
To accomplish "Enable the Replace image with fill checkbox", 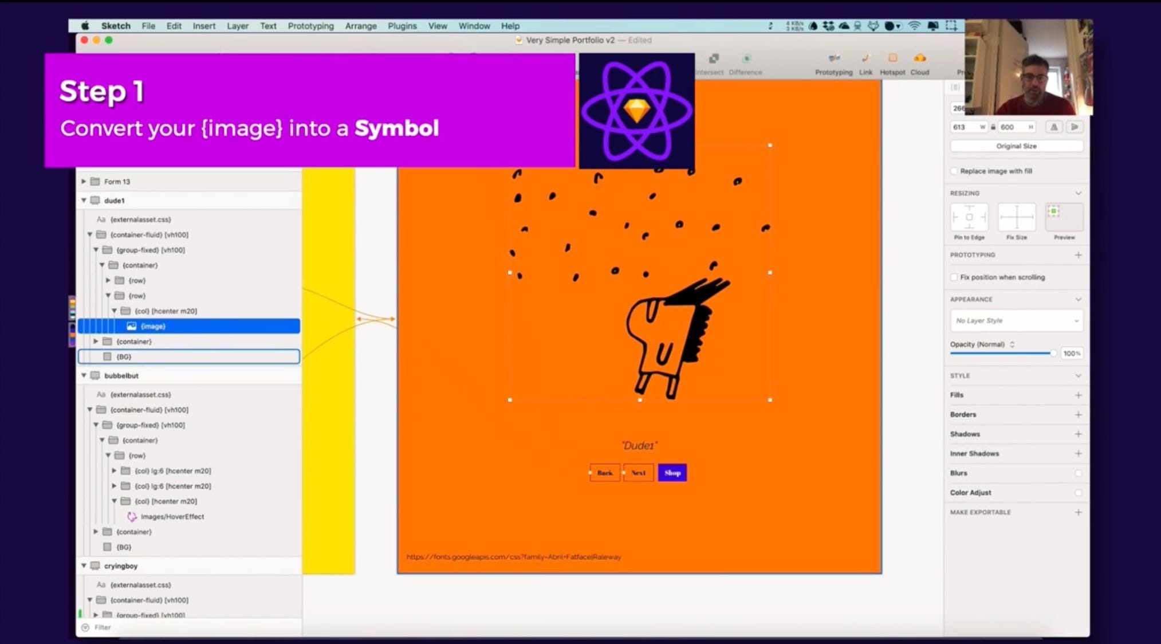I will (x=954, y=171).
